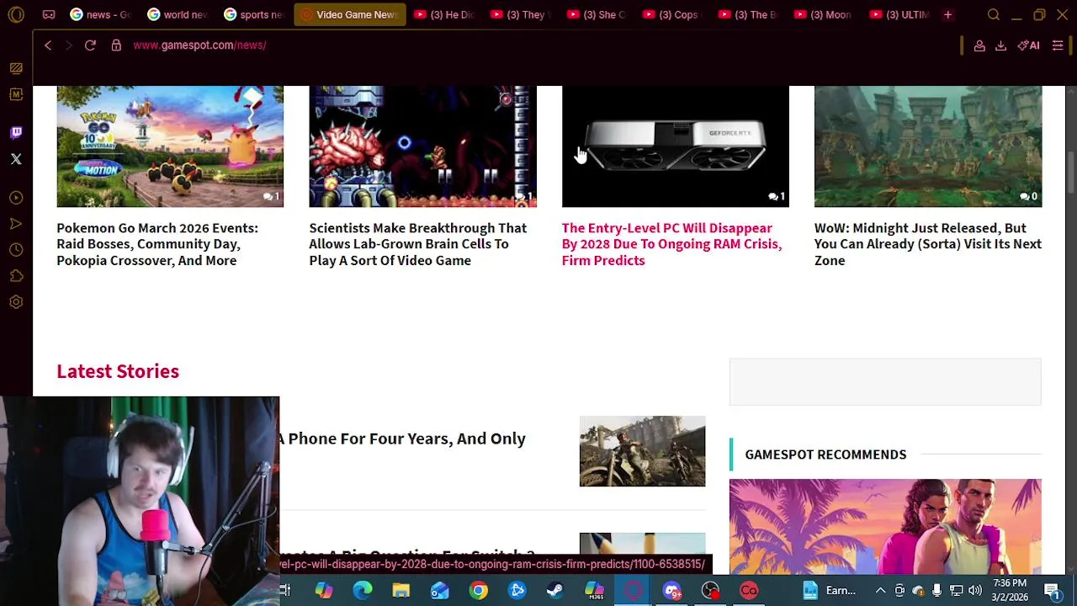Open Entry-Level PC Will Disappear headline

[671, 244]
